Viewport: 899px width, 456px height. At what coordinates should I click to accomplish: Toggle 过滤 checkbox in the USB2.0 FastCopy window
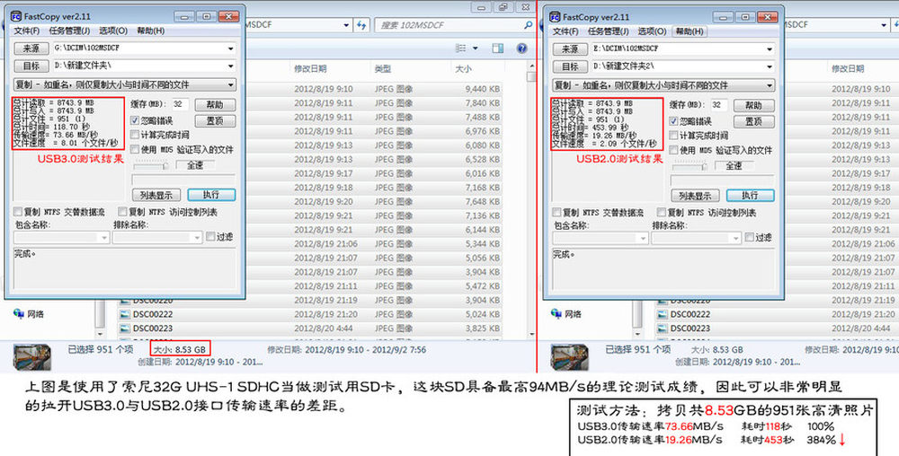[x=749, y=237]
